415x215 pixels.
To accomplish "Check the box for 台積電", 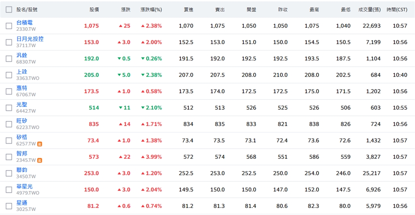I will (9, 26).
